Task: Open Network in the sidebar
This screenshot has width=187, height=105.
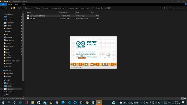Action: (9, 37)
